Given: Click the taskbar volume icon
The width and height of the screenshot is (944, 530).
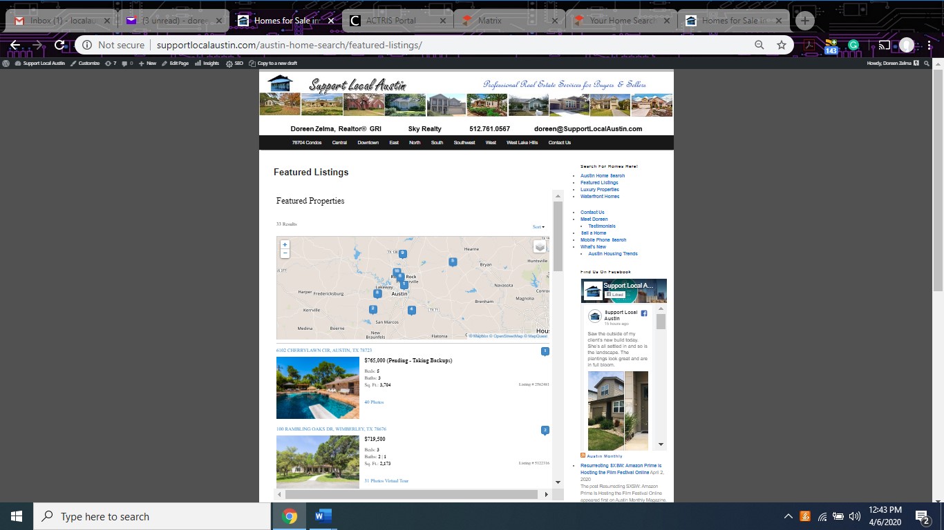Looking at the screenshot, I should pos(854,516).
